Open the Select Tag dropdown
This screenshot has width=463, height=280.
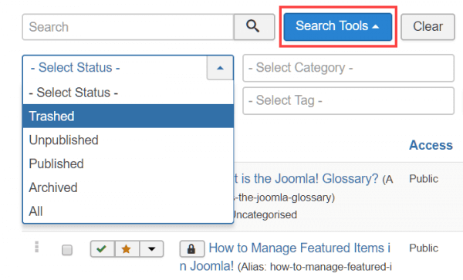[349, 100]
